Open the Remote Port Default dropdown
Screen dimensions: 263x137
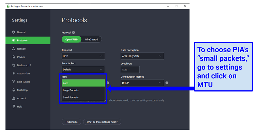(x=83, y=69)
